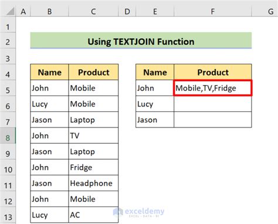Select cell C12 containing Mobile
278x224 pixels.
click(93, 199)
